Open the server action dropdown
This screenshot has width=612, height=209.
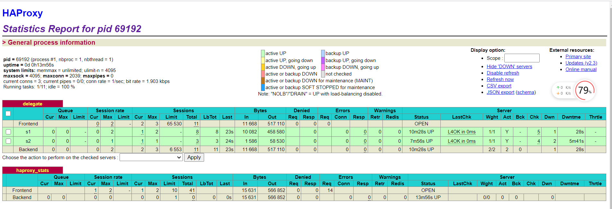(151, 157)
